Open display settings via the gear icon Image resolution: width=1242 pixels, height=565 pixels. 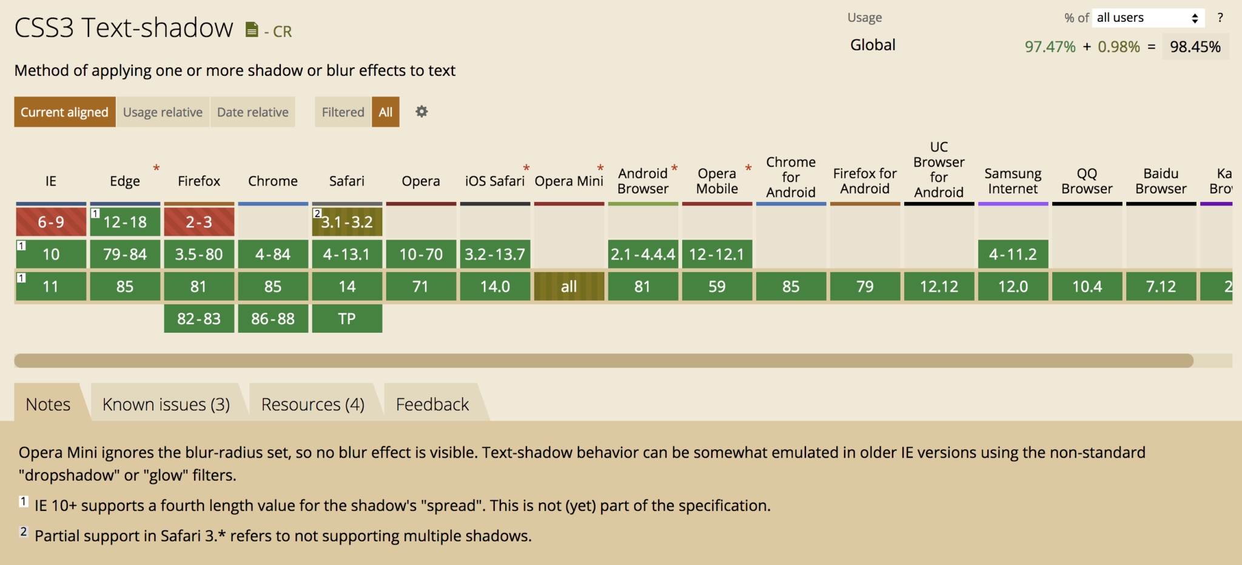tap(421, 112)
